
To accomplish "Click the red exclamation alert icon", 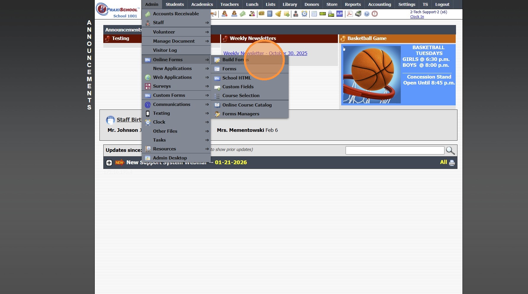I will (x=375, y=14).
